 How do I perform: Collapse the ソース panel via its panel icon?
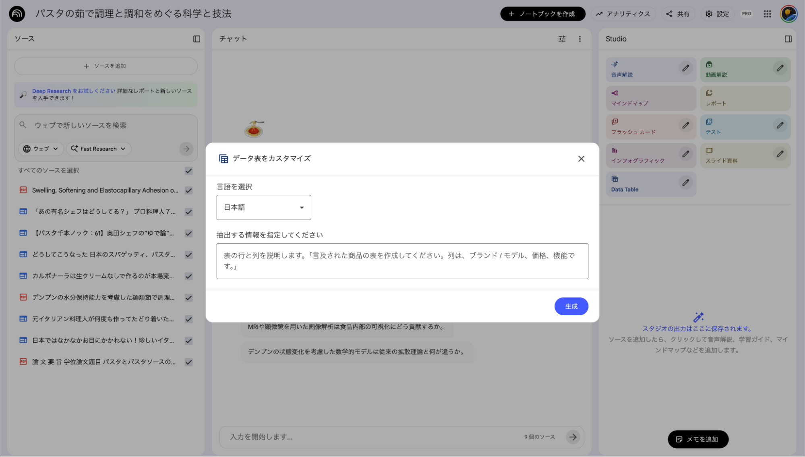197,39
